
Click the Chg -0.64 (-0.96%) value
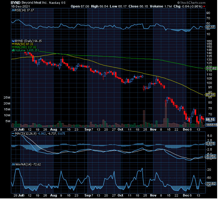point(188,7)
